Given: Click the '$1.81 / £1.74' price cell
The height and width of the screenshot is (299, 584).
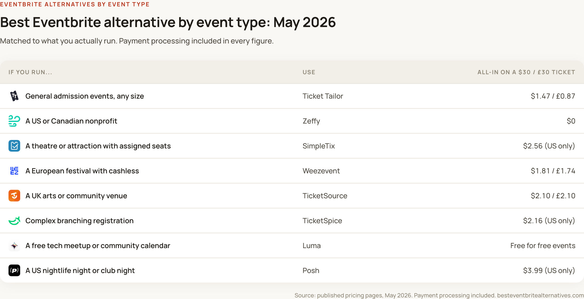Looking at the screenshot, I should (553, 171).
